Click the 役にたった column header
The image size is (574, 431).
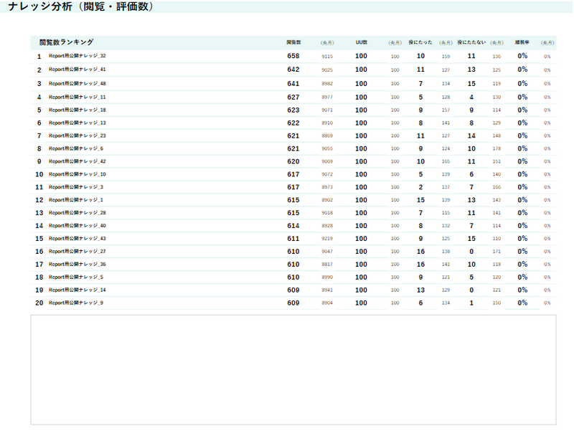(x=420, y=42)
